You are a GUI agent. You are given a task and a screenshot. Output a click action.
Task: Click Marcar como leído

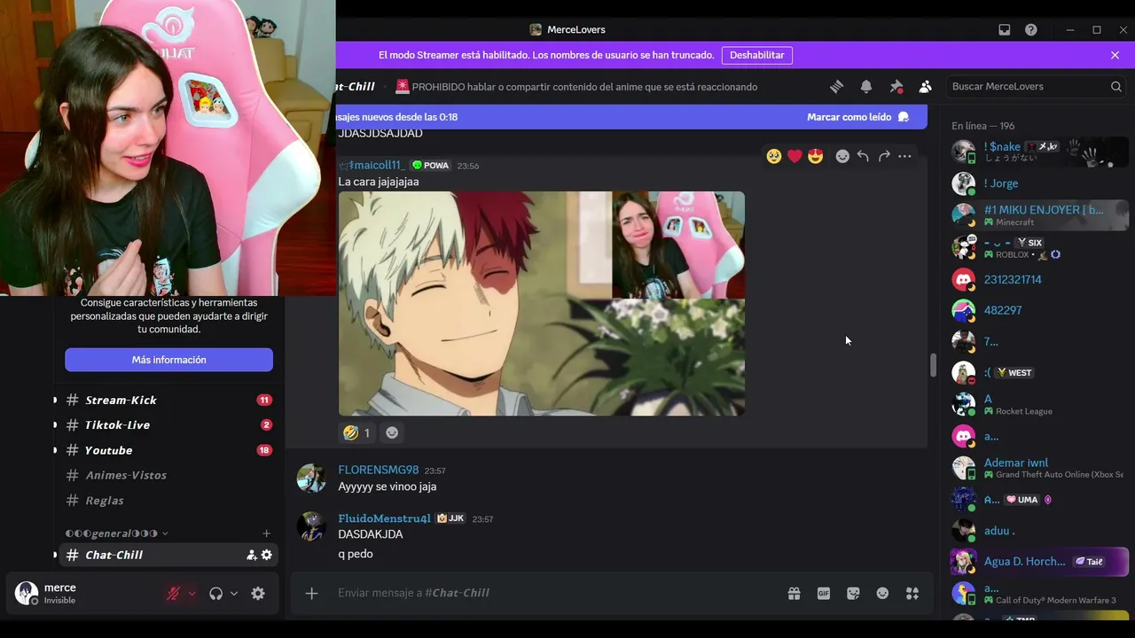[x=857, y=117]
